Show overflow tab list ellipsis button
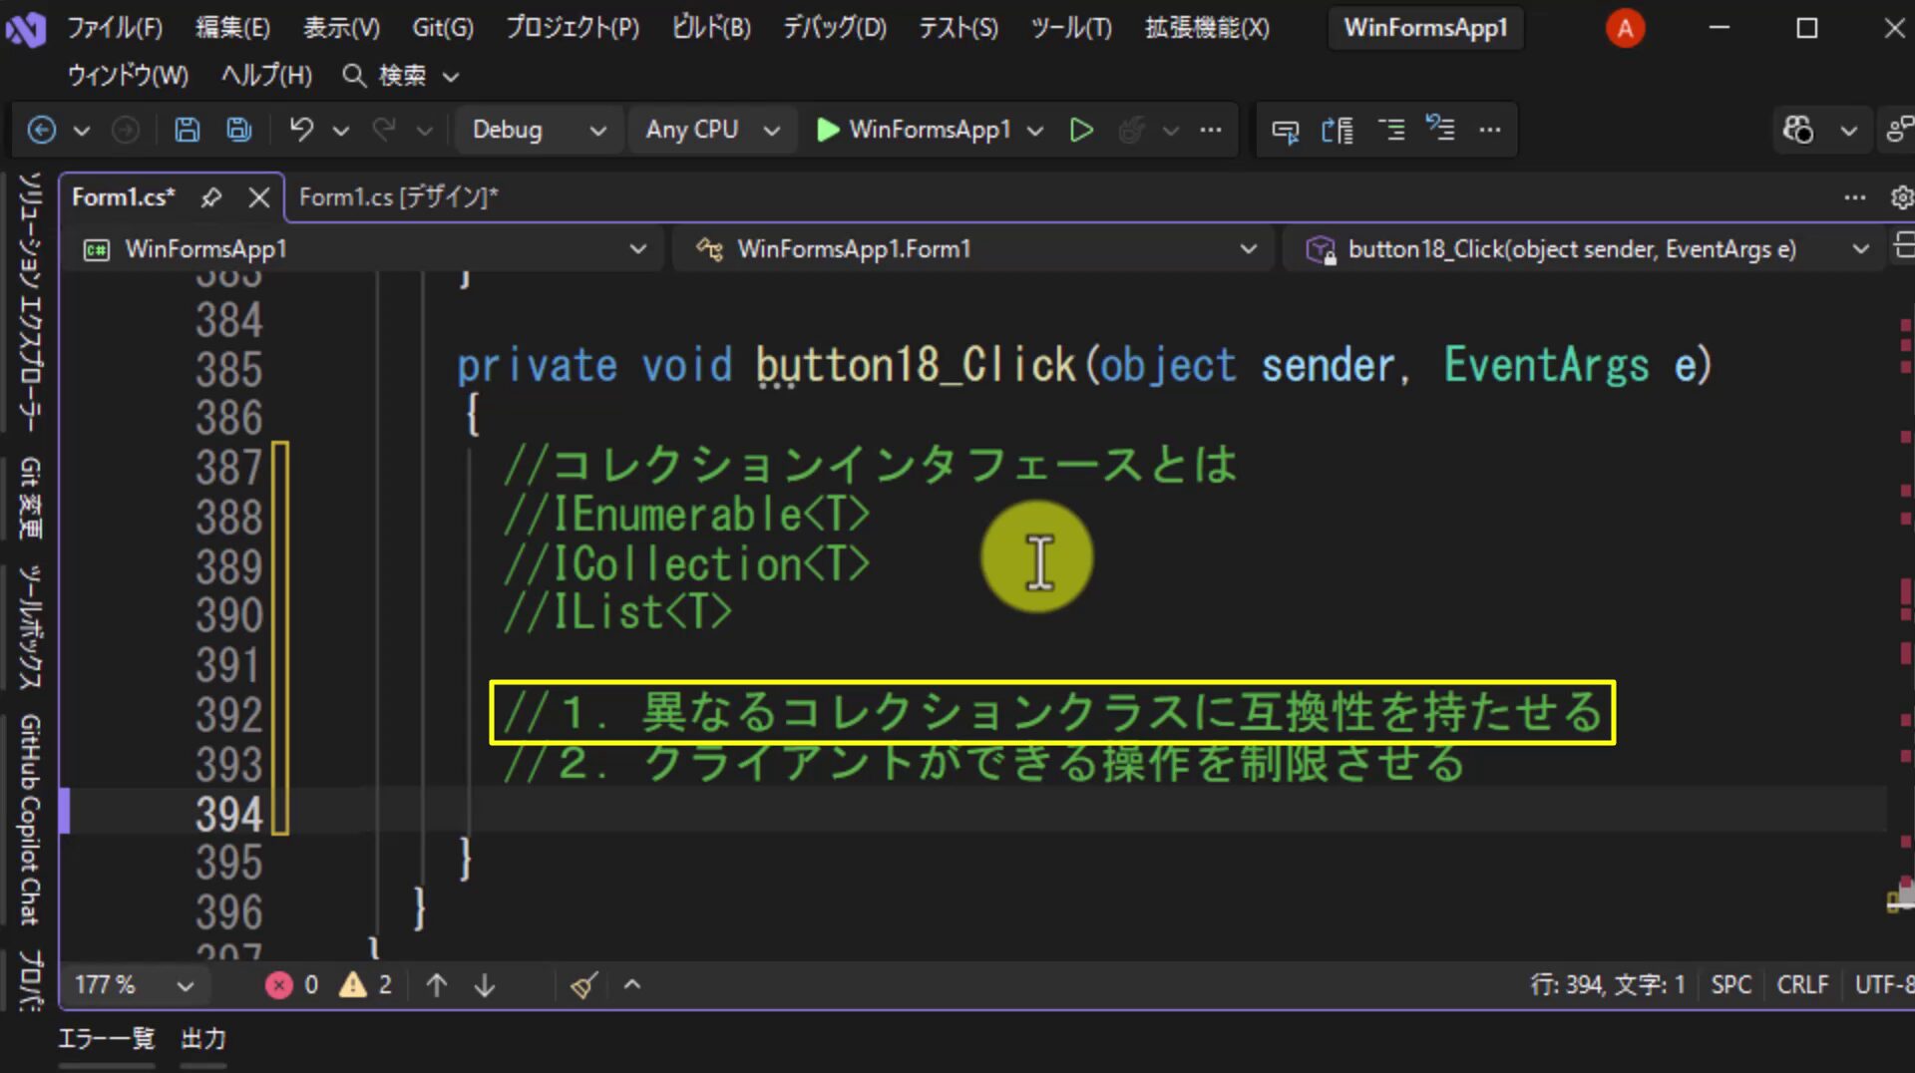This screenshot has width=1915, height=1073. (x=1854, y=197)
